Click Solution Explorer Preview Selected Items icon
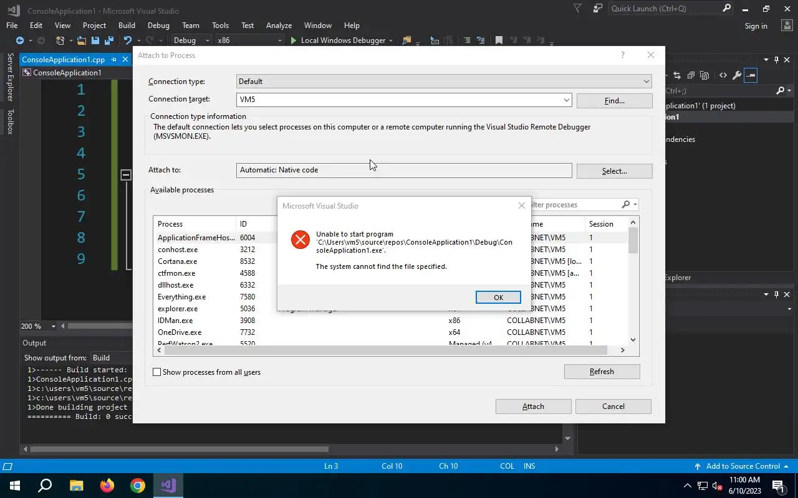798x498 pixels. point(751,75)
